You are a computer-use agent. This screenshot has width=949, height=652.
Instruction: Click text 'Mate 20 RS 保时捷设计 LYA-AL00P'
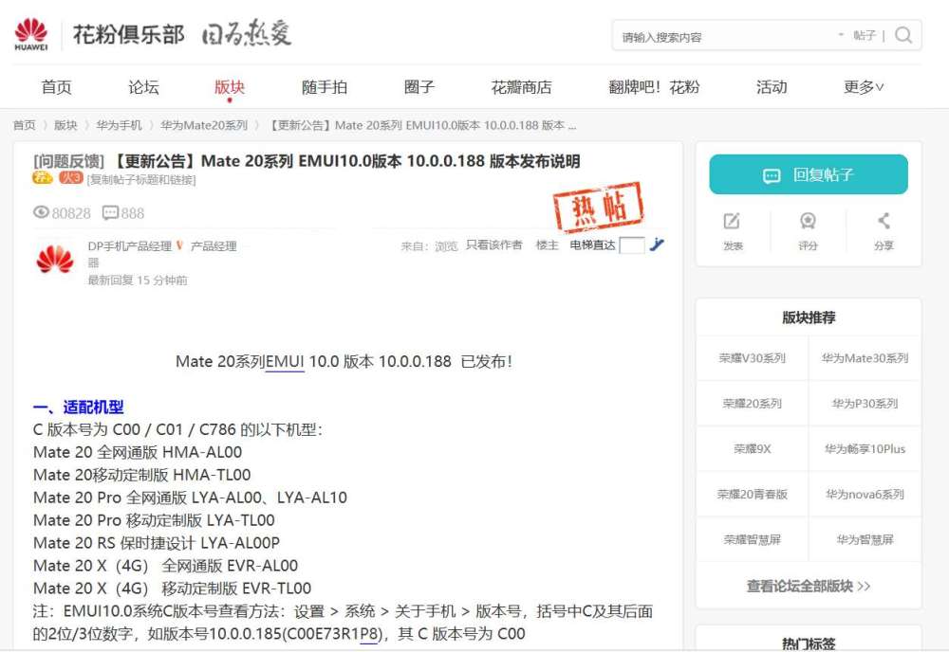[x=157, y=543]
